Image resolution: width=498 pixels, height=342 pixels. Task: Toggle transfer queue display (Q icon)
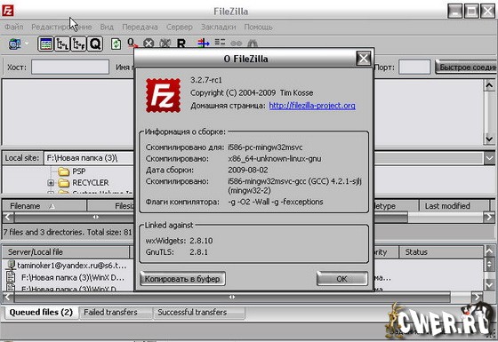pyautogui.click(x=95, y=44)
